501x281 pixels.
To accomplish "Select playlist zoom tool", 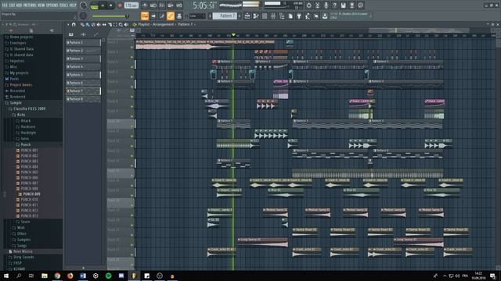I will click(121, 24).
